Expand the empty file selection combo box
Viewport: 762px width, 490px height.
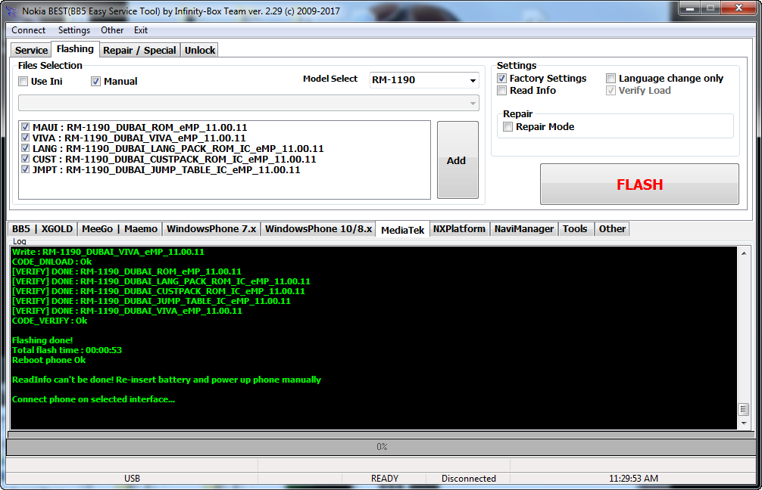pos(248,103)
